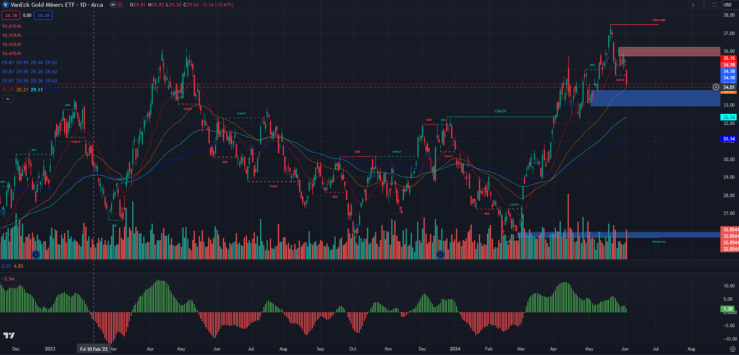Collapse the indicator legend with the chevron
The height and width of the screenshot is (355, 739).
click(x=8, y=99)
